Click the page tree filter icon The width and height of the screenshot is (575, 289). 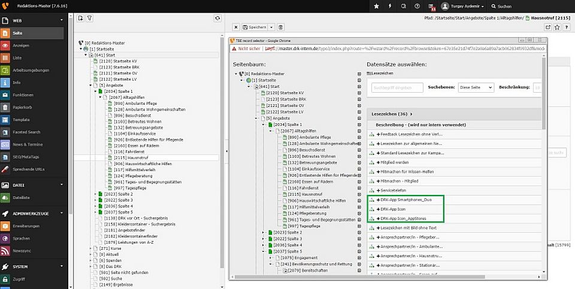tap(90, 19)
